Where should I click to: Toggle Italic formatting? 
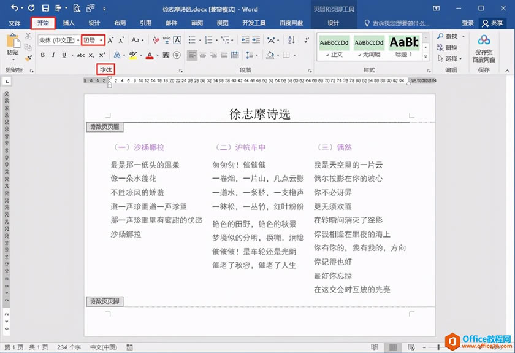click(53, 55)
